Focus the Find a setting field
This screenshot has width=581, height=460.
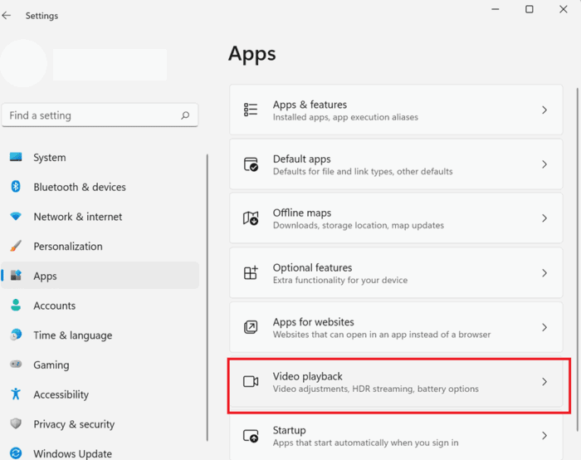(100, 115)
